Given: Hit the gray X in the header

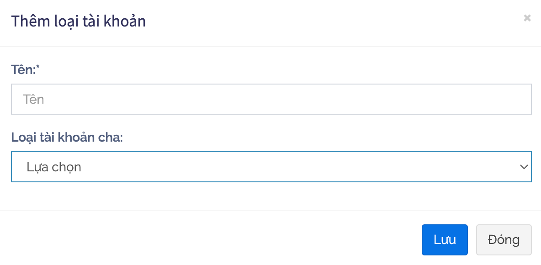Looking at the screenshot, I should coord(527,18).
